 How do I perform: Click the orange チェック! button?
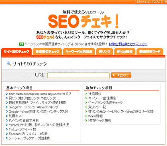tap(121, 75)
